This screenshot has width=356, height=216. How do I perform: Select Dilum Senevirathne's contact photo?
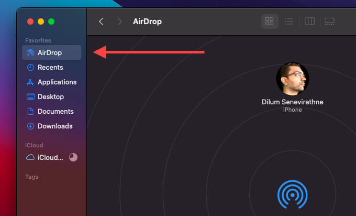[x=293, y=79]
